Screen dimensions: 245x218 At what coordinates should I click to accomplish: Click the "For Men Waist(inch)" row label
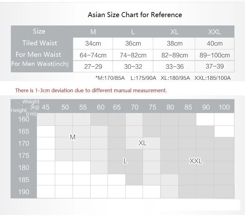click(40, 64)
